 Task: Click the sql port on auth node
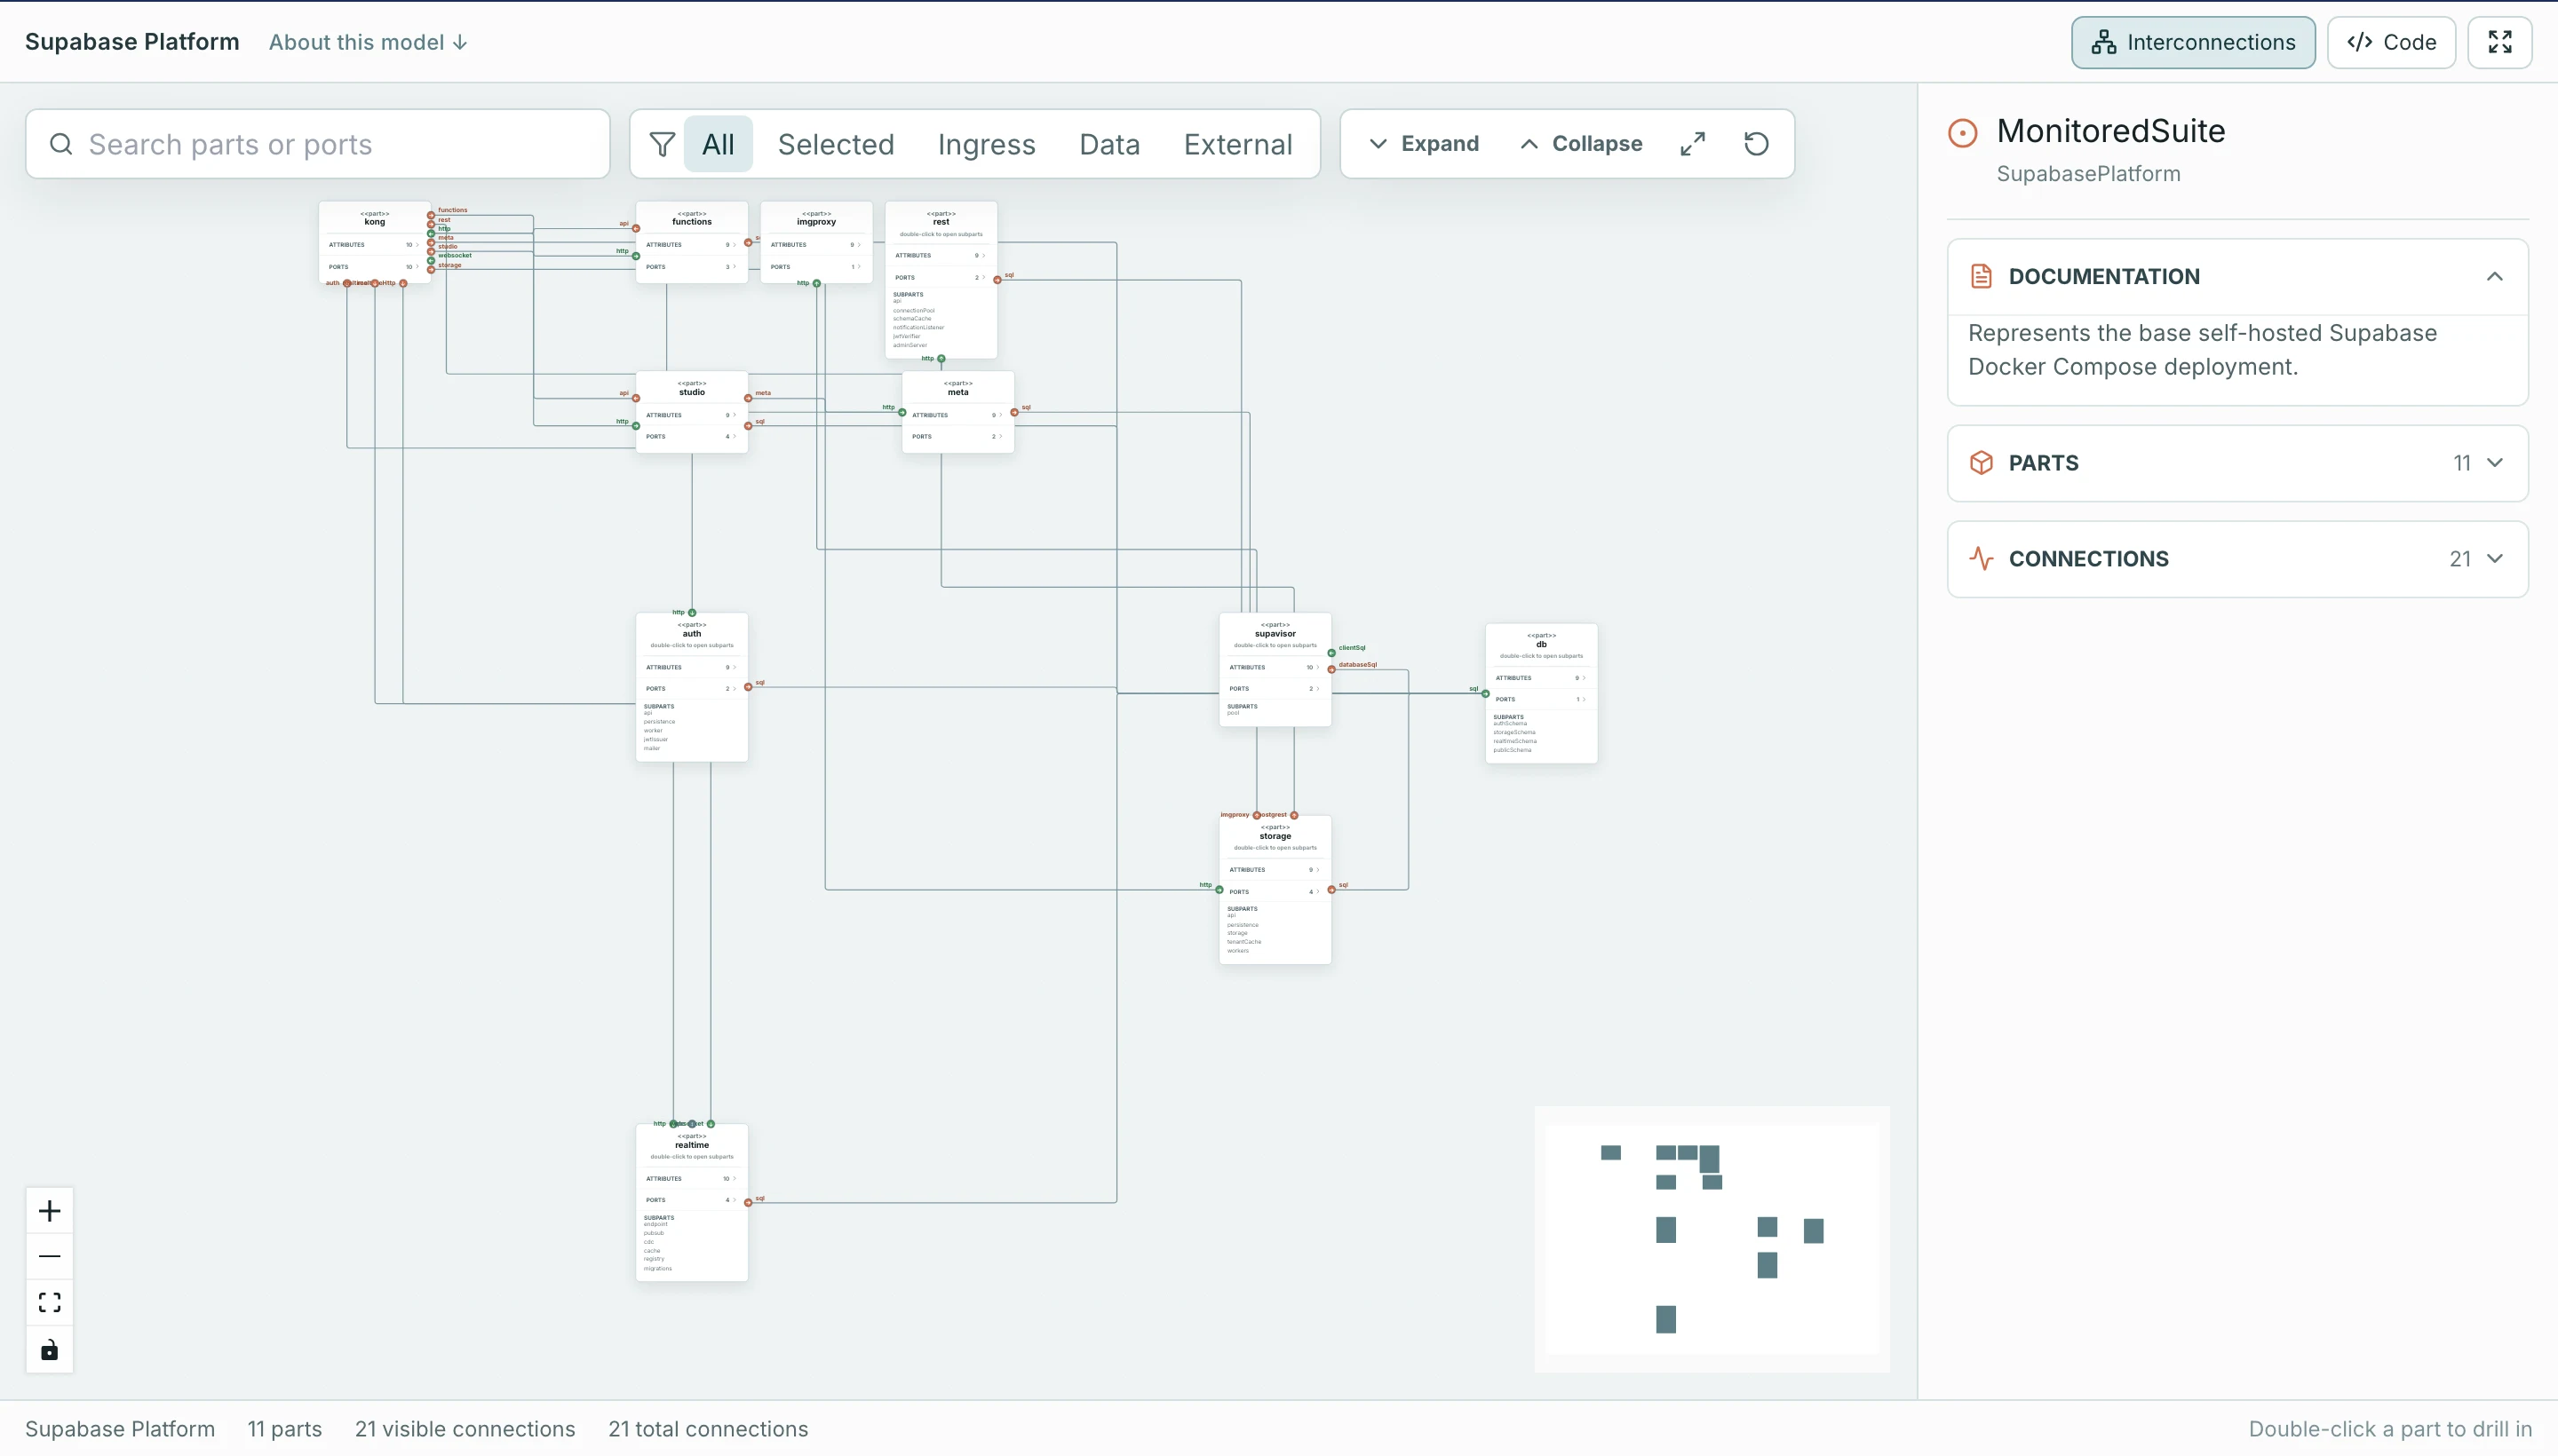point(748,687)
